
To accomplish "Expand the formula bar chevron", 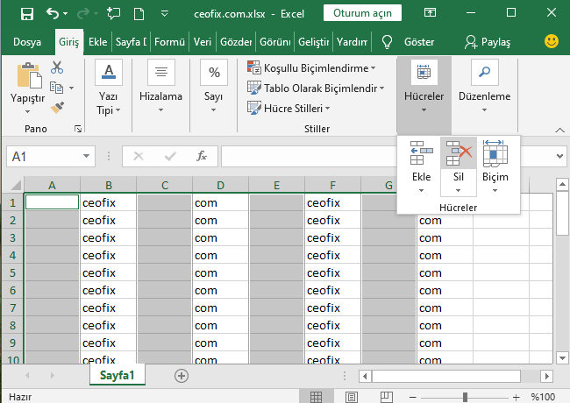I will click(x=559, y=157).
